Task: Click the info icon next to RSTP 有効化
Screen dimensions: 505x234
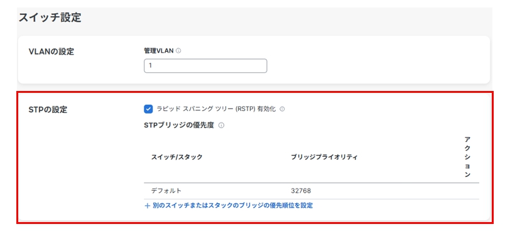Action: tap(282, 109)
